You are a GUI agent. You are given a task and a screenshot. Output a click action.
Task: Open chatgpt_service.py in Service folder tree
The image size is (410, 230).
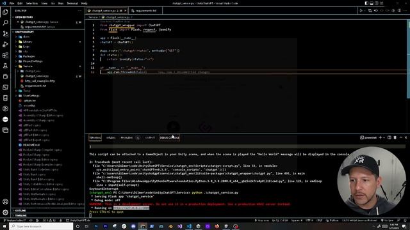[37, 76]
